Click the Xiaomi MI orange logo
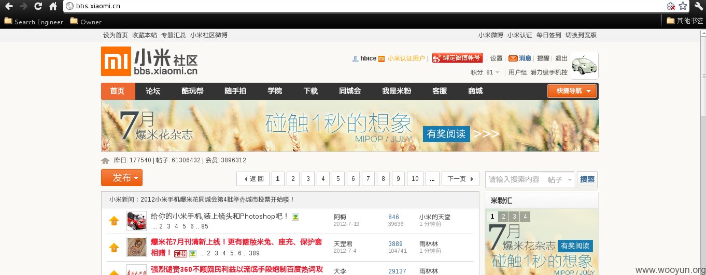Viewport: 706px width, 275px height. coord(116,62)
